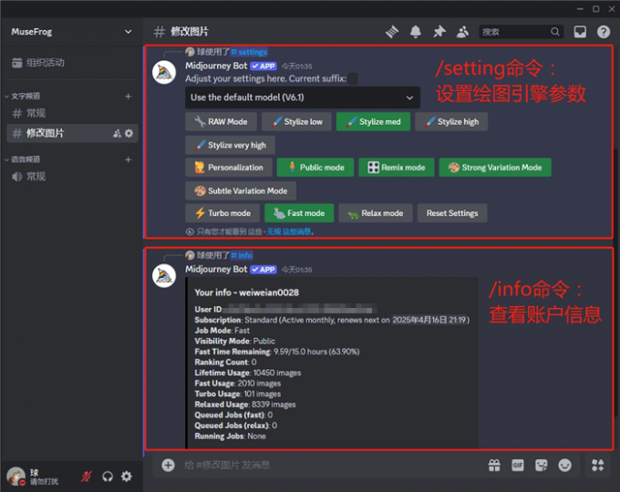Open user settings gear icon
This screenshot has height=492, width=620.
[127, 477]
